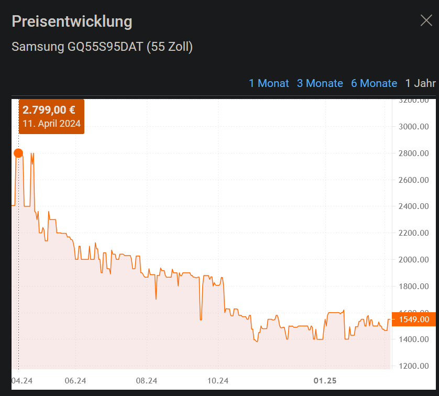Select the 6 Monate time range
The height and width of the screenshot is (396, 439).
pos(374,83)
